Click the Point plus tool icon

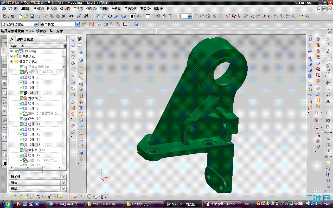click(328, 107)
